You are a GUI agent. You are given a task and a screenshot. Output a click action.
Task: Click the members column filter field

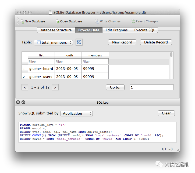[95, 62]
